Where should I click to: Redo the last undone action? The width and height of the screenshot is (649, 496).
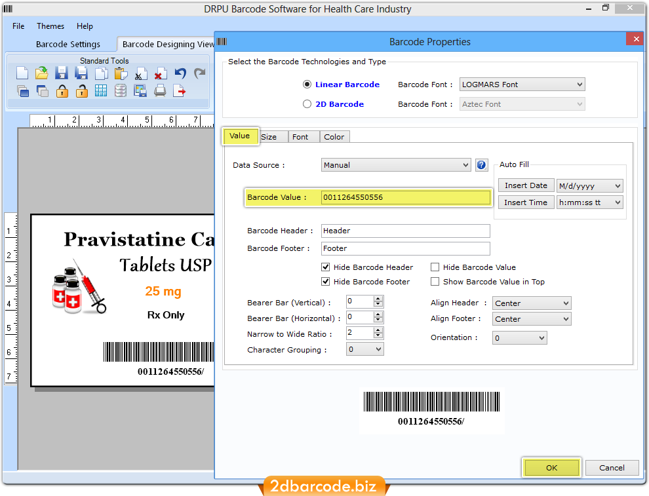tap(200, 73)
